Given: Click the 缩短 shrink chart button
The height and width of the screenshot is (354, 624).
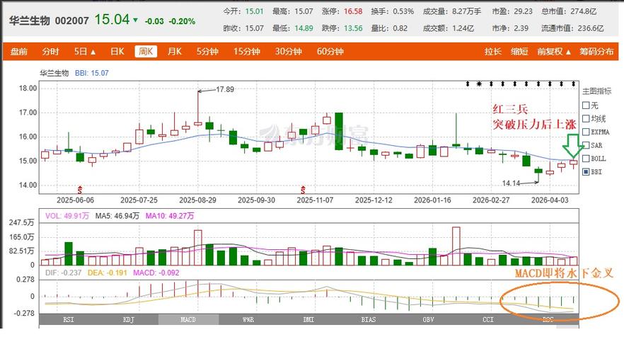Looking at the screenshot, I should (519, 52).
